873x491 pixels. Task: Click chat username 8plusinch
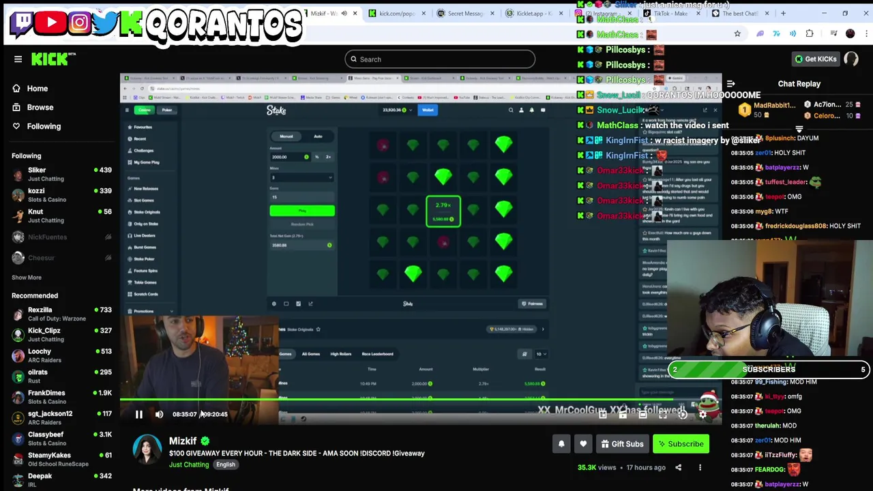pyautogui.click(x=780, y=138)
